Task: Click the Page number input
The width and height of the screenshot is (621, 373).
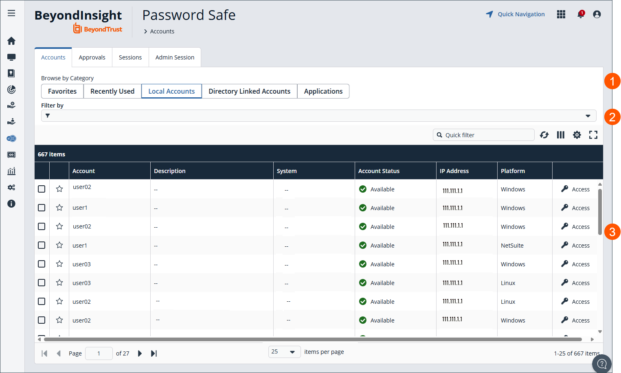Action: click(x=99, y=353)
